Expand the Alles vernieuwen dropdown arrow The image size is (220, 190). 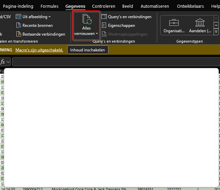click(97, 34)
